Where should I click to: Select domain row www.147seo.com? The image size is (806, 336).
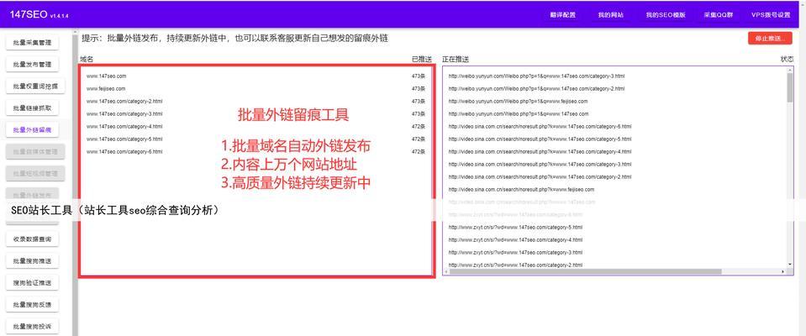(x=255, y=76)
